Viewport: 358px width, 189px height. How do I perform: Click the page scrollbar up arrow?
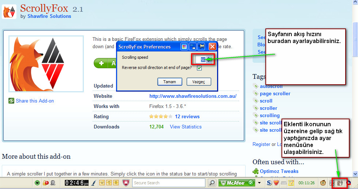[355, 2]
